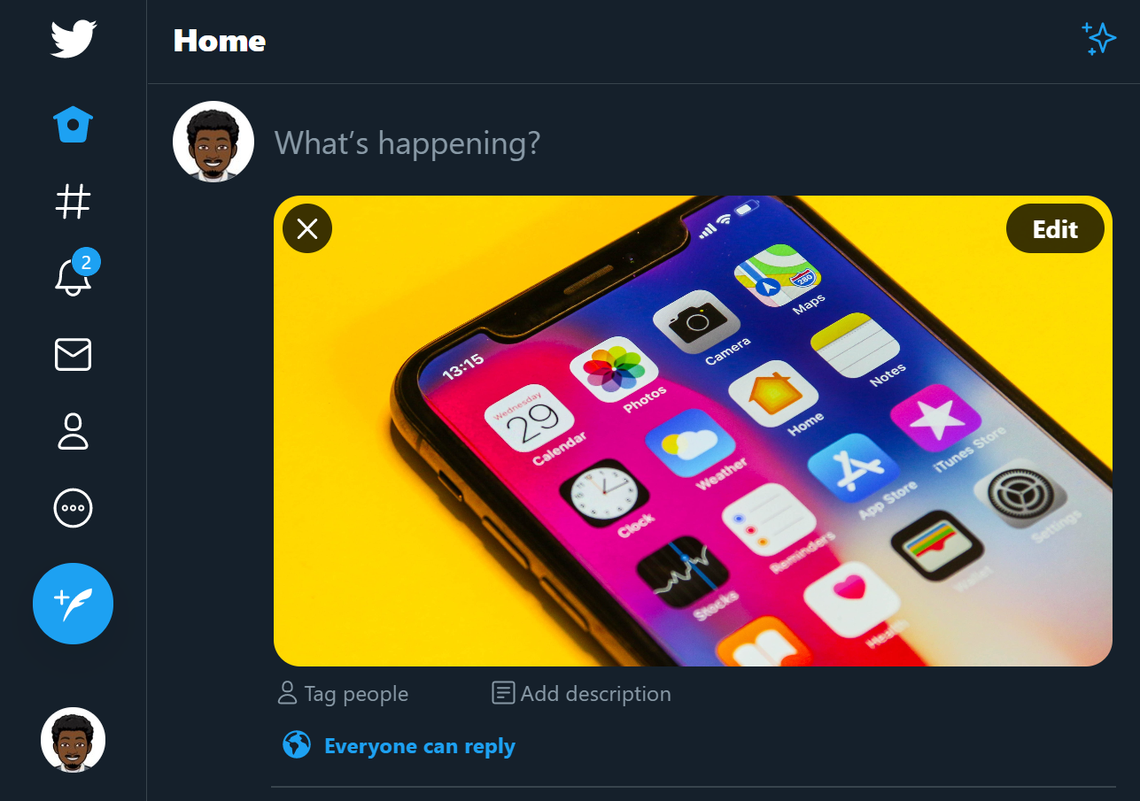Click Add description for the image
The image size is (1140, 801).
click(582, 694)
